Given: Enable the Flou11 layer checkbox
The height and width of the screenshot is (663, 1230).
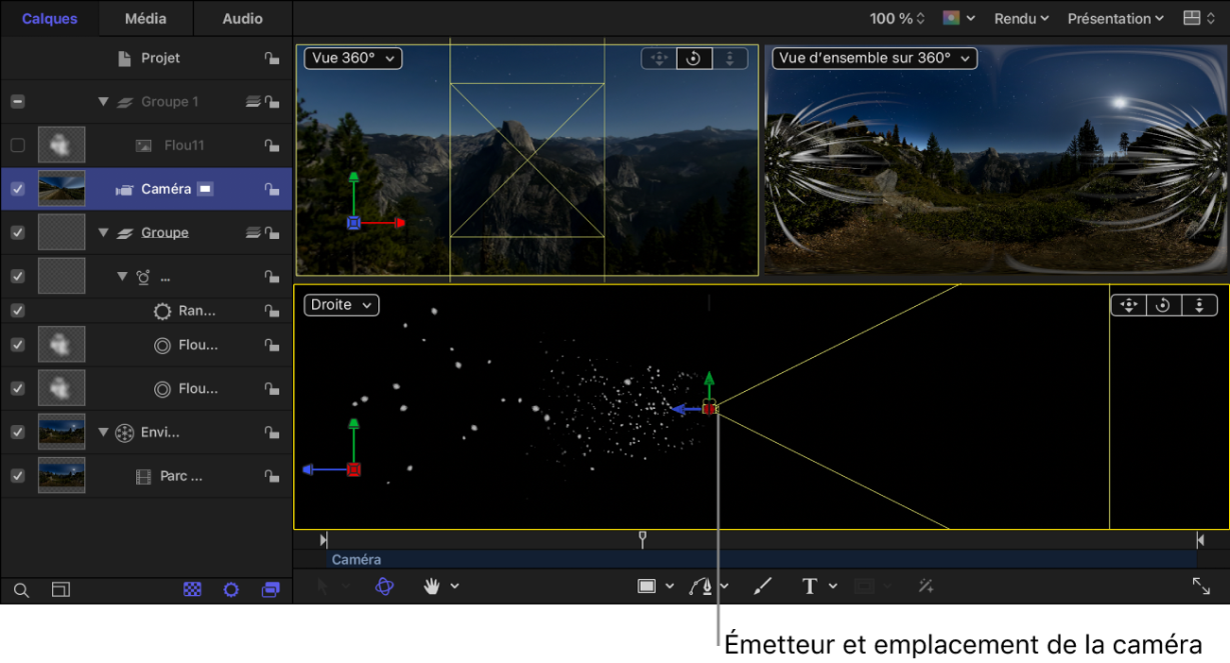Looking at the screenshot, I should 17,145.
